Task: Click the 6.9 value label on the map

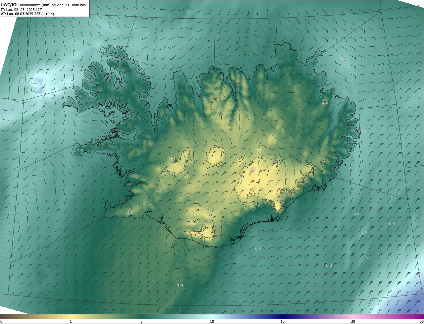Action: click(x=258, y=248)
